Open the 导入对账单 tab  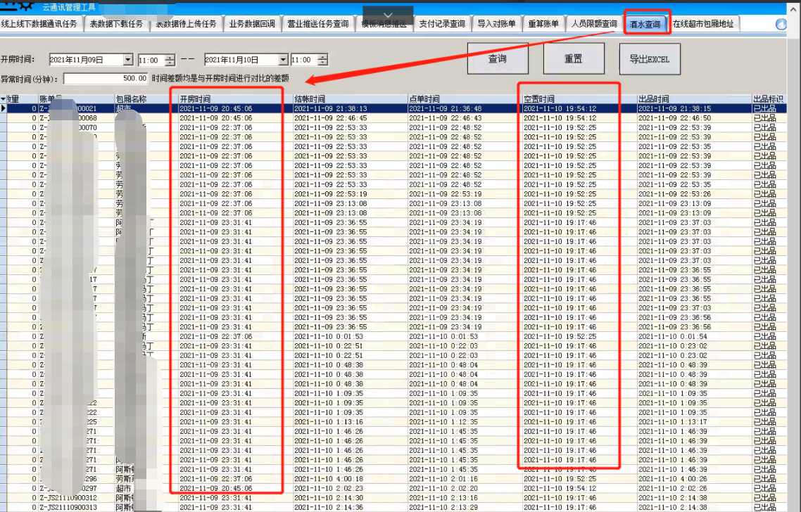pyautogui.click(x=496, y=24)
